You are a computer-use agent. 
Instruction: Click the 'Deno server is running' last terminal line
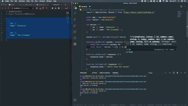[x=89, y=93]
